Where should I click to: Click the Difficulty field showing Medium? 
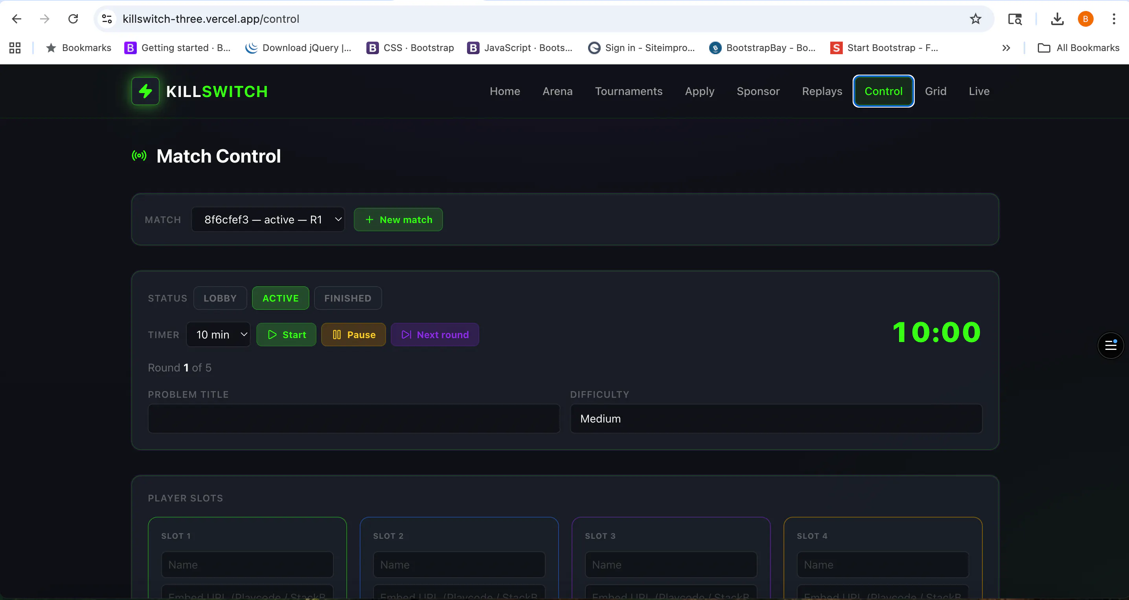click(776, 418)
